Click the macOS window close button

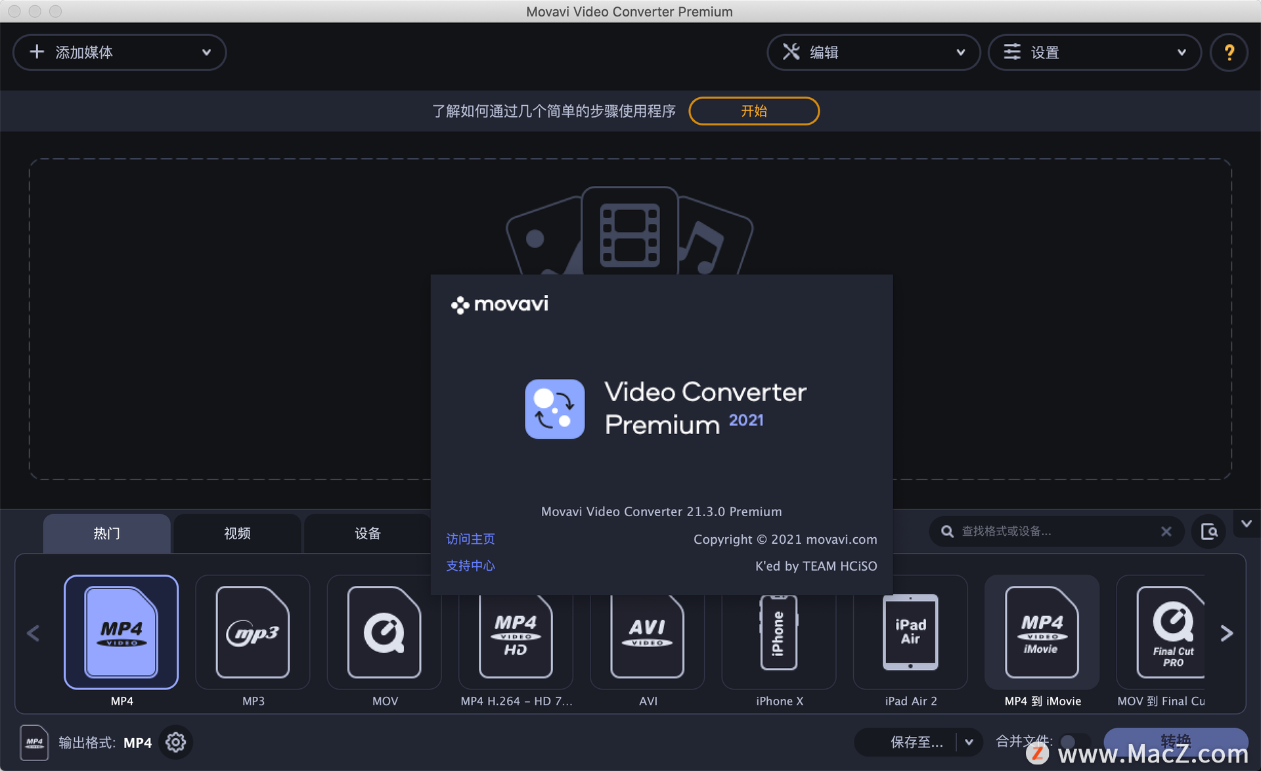pos(14,11)
